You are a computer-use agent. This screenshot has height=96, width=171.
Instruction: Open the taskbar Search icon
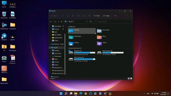pyautogui.click(x=66, y=94)
